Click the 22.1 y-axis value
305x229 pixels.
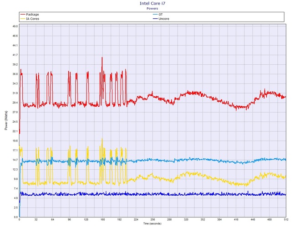point(15,131)
